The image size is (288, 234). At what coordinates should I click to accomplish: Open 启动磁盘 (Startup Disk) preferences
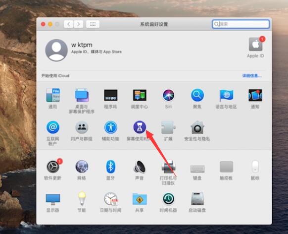click(x=197, y=199)
